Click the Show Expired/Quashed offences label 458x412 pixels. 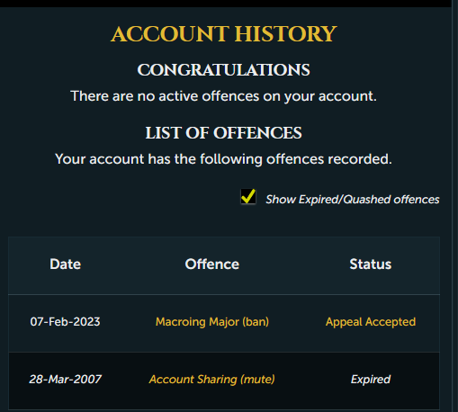click(353, 200)
